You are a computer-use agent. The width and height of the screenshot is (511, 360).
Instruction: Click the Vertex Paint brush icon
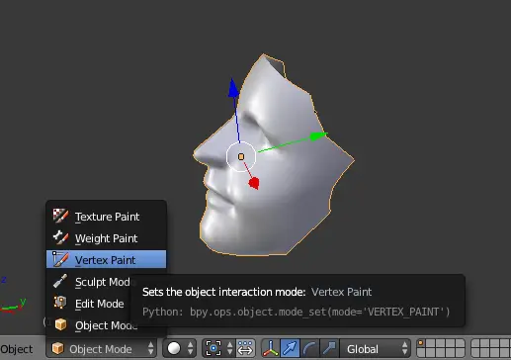[60, 259]
